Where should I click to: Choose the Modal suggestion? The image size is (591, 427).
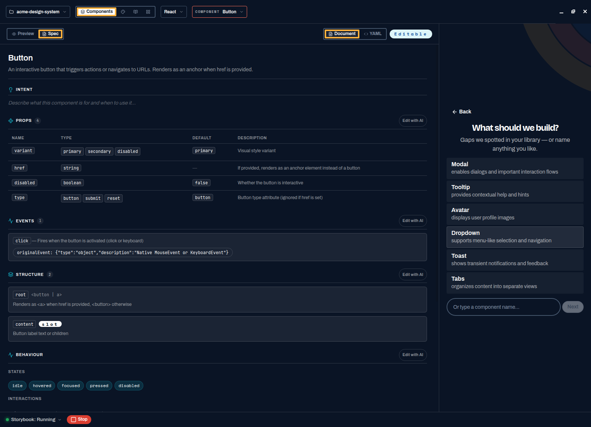[515, 168]
